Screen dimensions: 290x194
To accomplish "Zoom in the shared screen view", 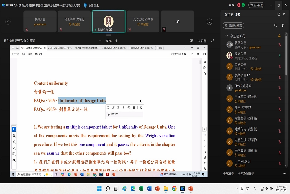I will (x=117, y=41).
